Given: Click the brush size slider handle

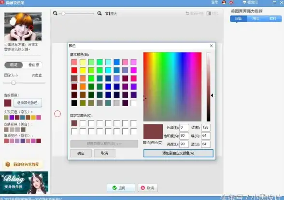Looking at the screenshot, I should [14, 82].
